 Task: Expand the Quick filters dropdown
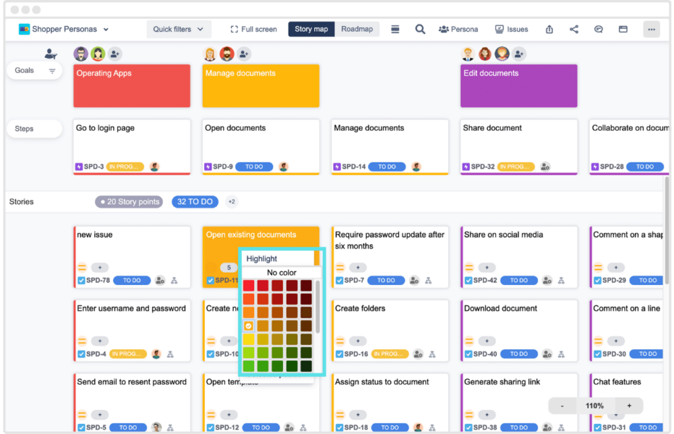[179, 29]
